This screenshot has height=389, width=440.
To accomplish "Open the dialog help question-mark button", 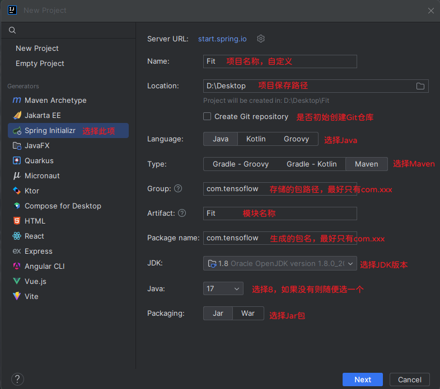I will point(17,379).
